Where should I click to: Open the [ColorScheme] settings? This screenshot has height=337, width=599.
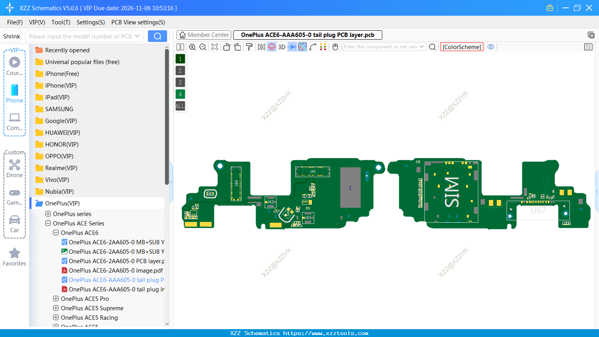(462, 46)
